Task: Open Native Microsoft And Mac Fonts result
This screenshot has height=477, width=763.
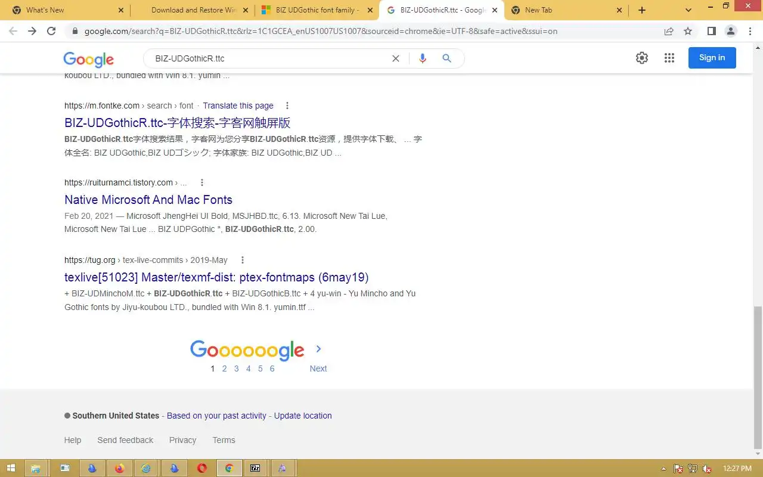Action: coord(148,200)
